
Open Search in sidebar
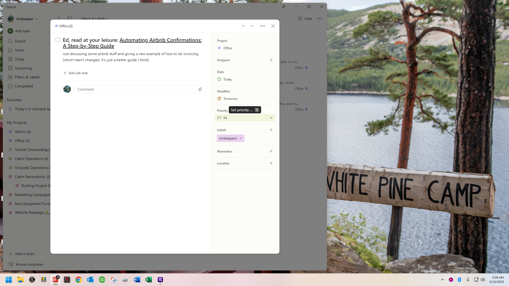pos(17,41)
